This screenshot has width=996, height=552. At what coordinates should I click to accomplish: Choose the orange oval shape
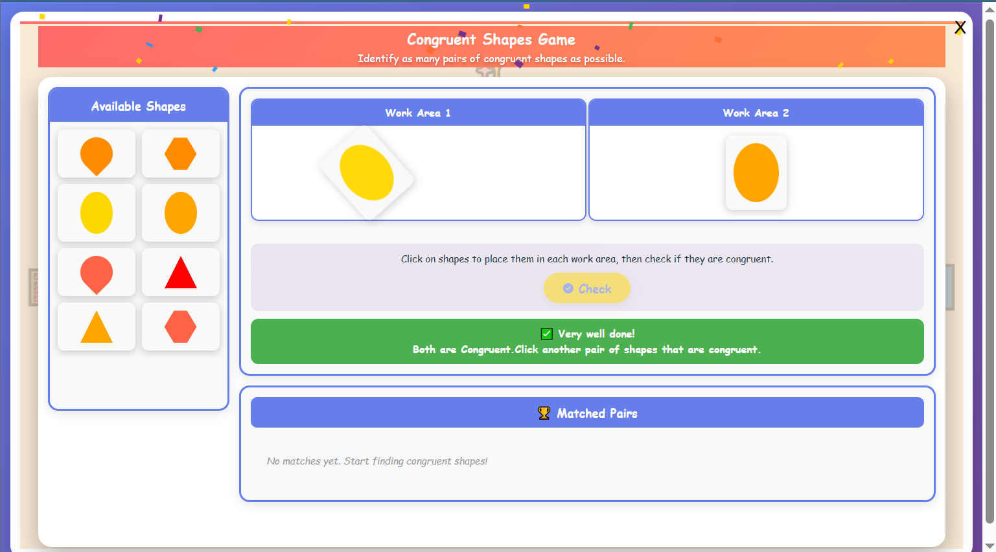(180, 213)
